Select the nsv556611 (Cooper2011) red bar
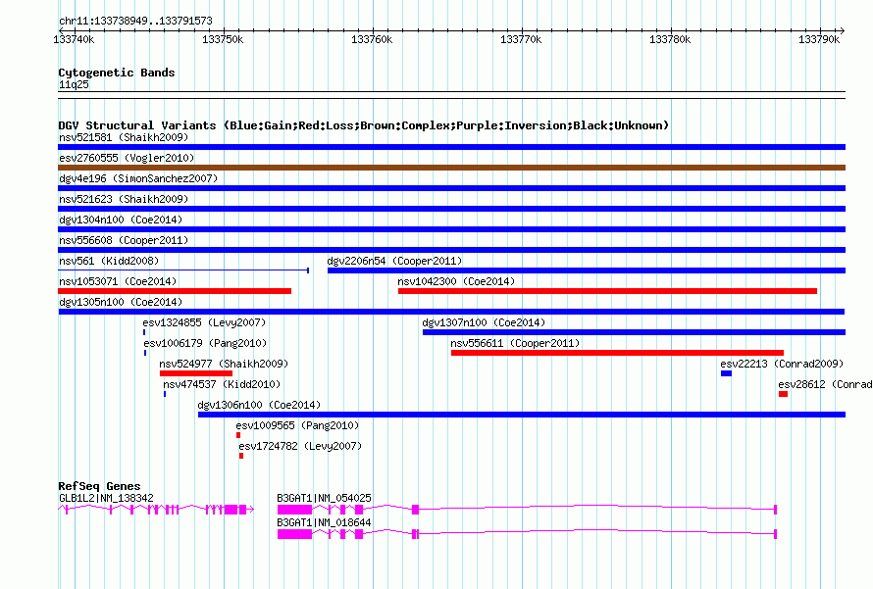This screenshot has height=589, width=873. click(x=617, y=353)
